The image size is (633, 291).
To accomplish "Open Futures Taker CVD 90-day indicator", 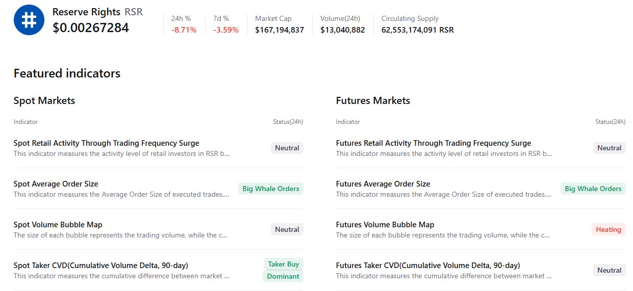I will tap(427, 266).
